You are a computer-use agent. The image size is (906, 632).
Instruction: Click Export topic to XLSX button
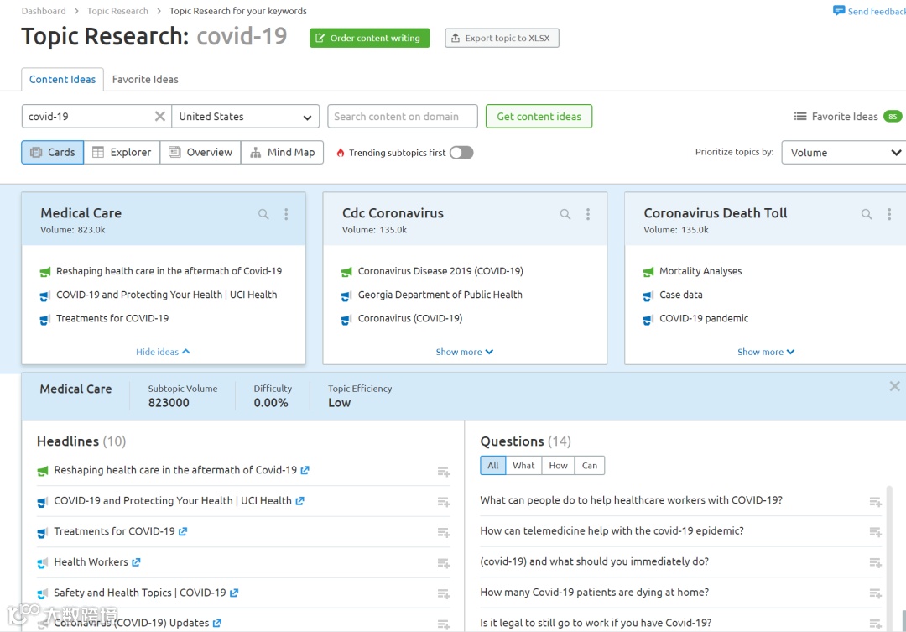502,38
